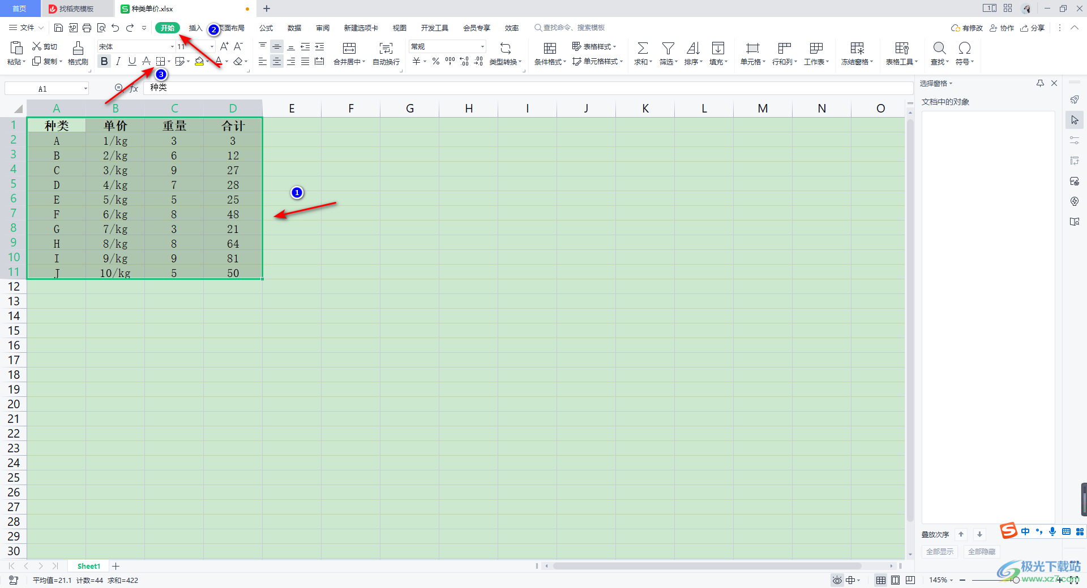Click the Borders icon
This screenshot has height=588, width=1087.
[161, 61]
